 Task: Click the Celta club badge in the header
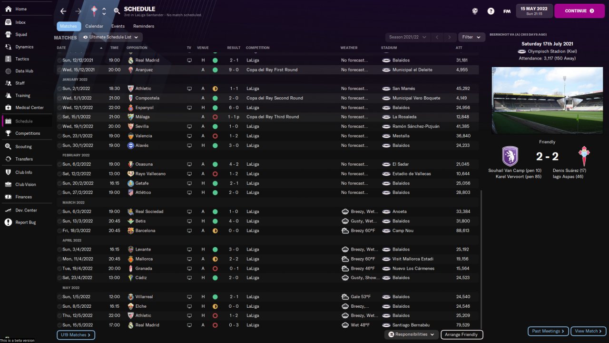(94, 11)
